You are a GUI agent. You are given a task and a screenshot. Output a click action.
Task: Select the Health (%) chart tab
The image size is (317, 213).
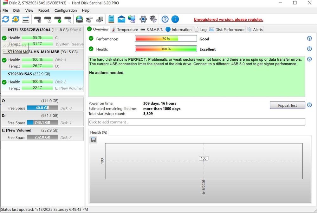coord(99,132)
